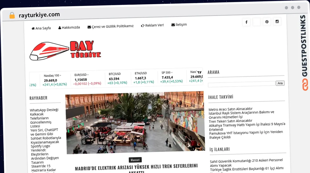Click the RAYHABER sidebar heading

click(x=38, y=98)
